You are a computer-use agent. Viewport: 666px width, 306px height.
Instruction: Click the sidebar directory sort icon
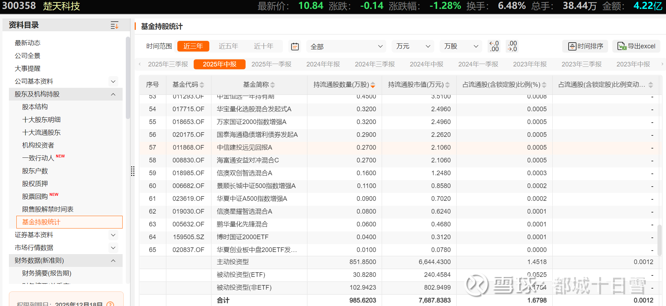click(114, 25)
